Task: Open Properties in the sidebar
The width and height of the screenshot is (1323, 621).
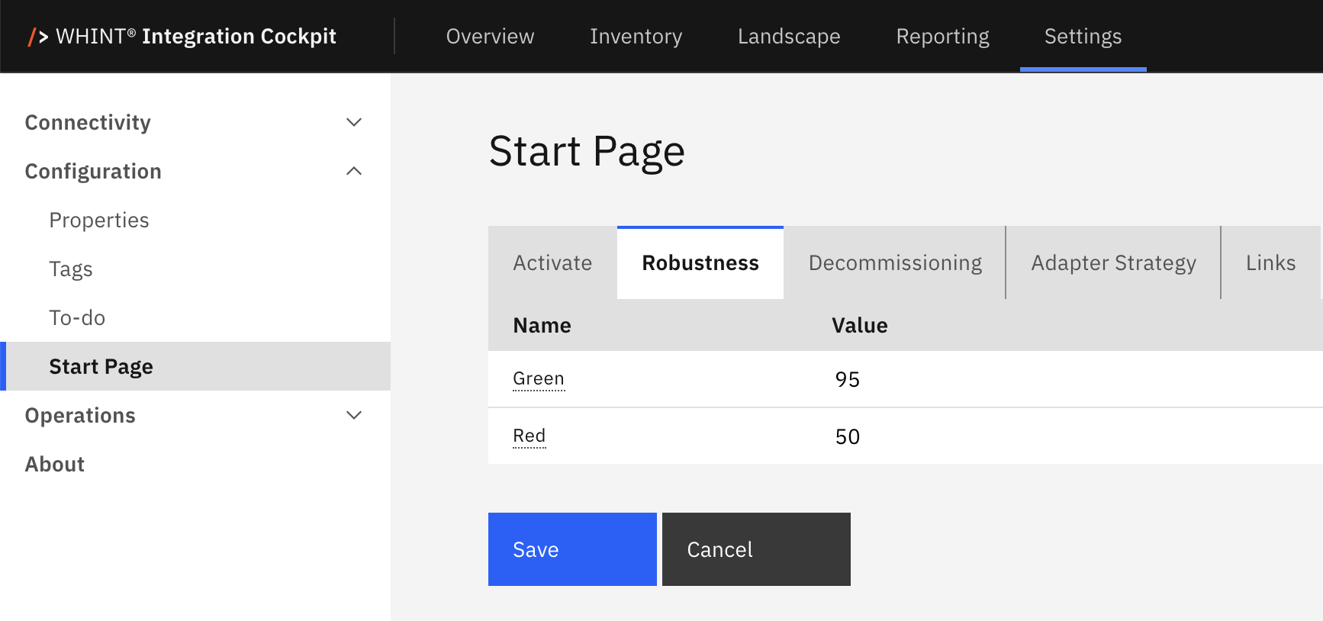Action: click(x=99, y=220)
